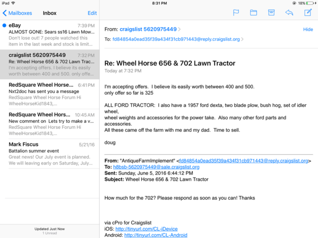Tap the To recipient reply.craigslist.org address
318x238 pixels.
pos(176,39)
